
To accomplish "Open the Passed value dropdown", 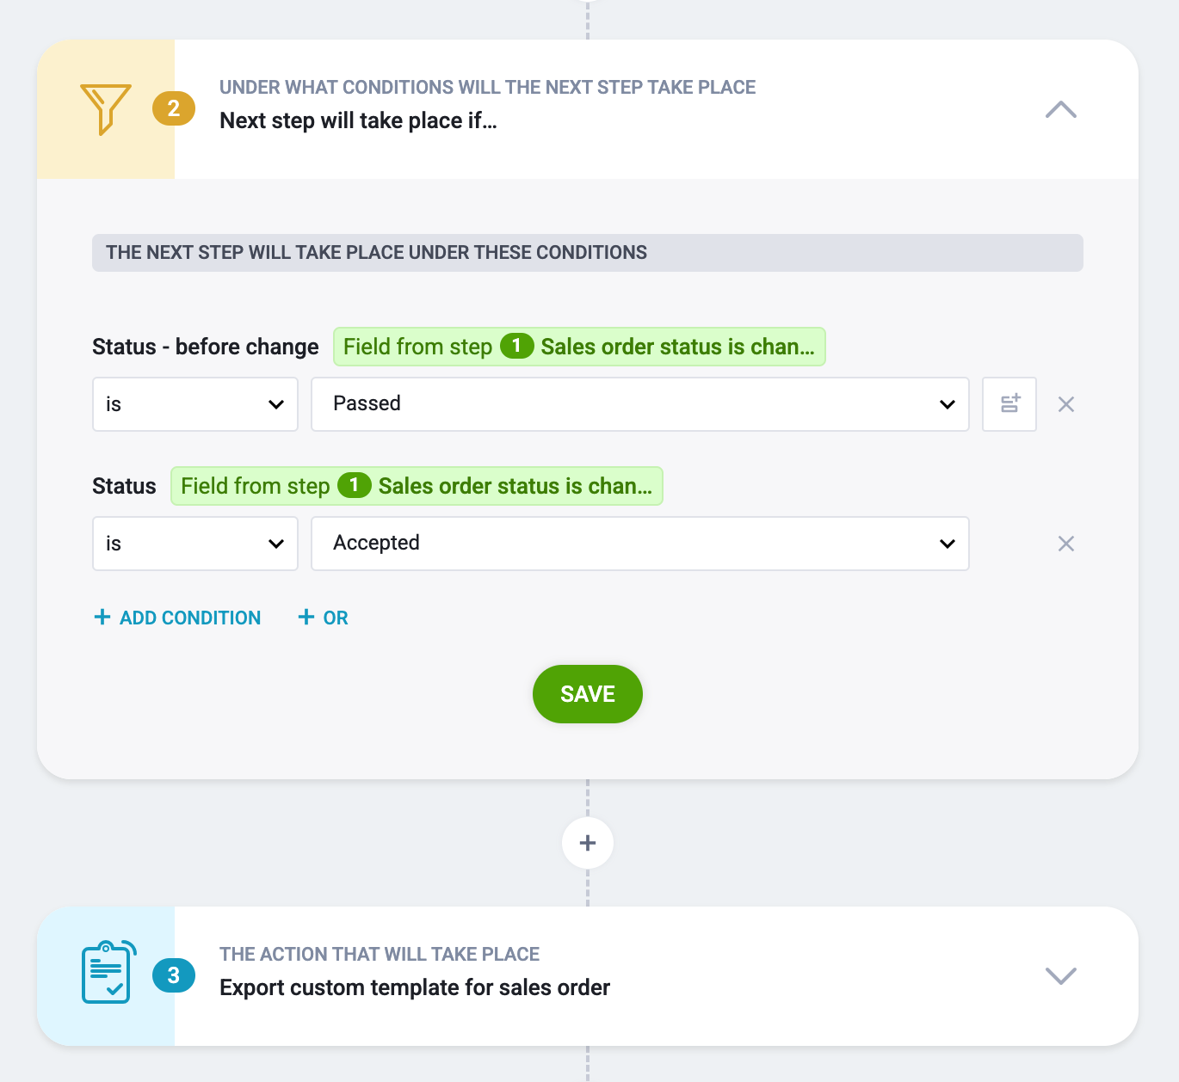I will click(x=640, y=404).
